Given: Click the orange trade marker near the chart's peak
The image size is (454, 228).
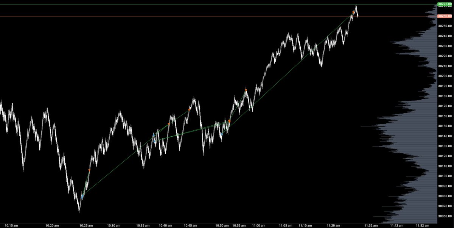Looking at the screenshot, I should click(354, 13).
